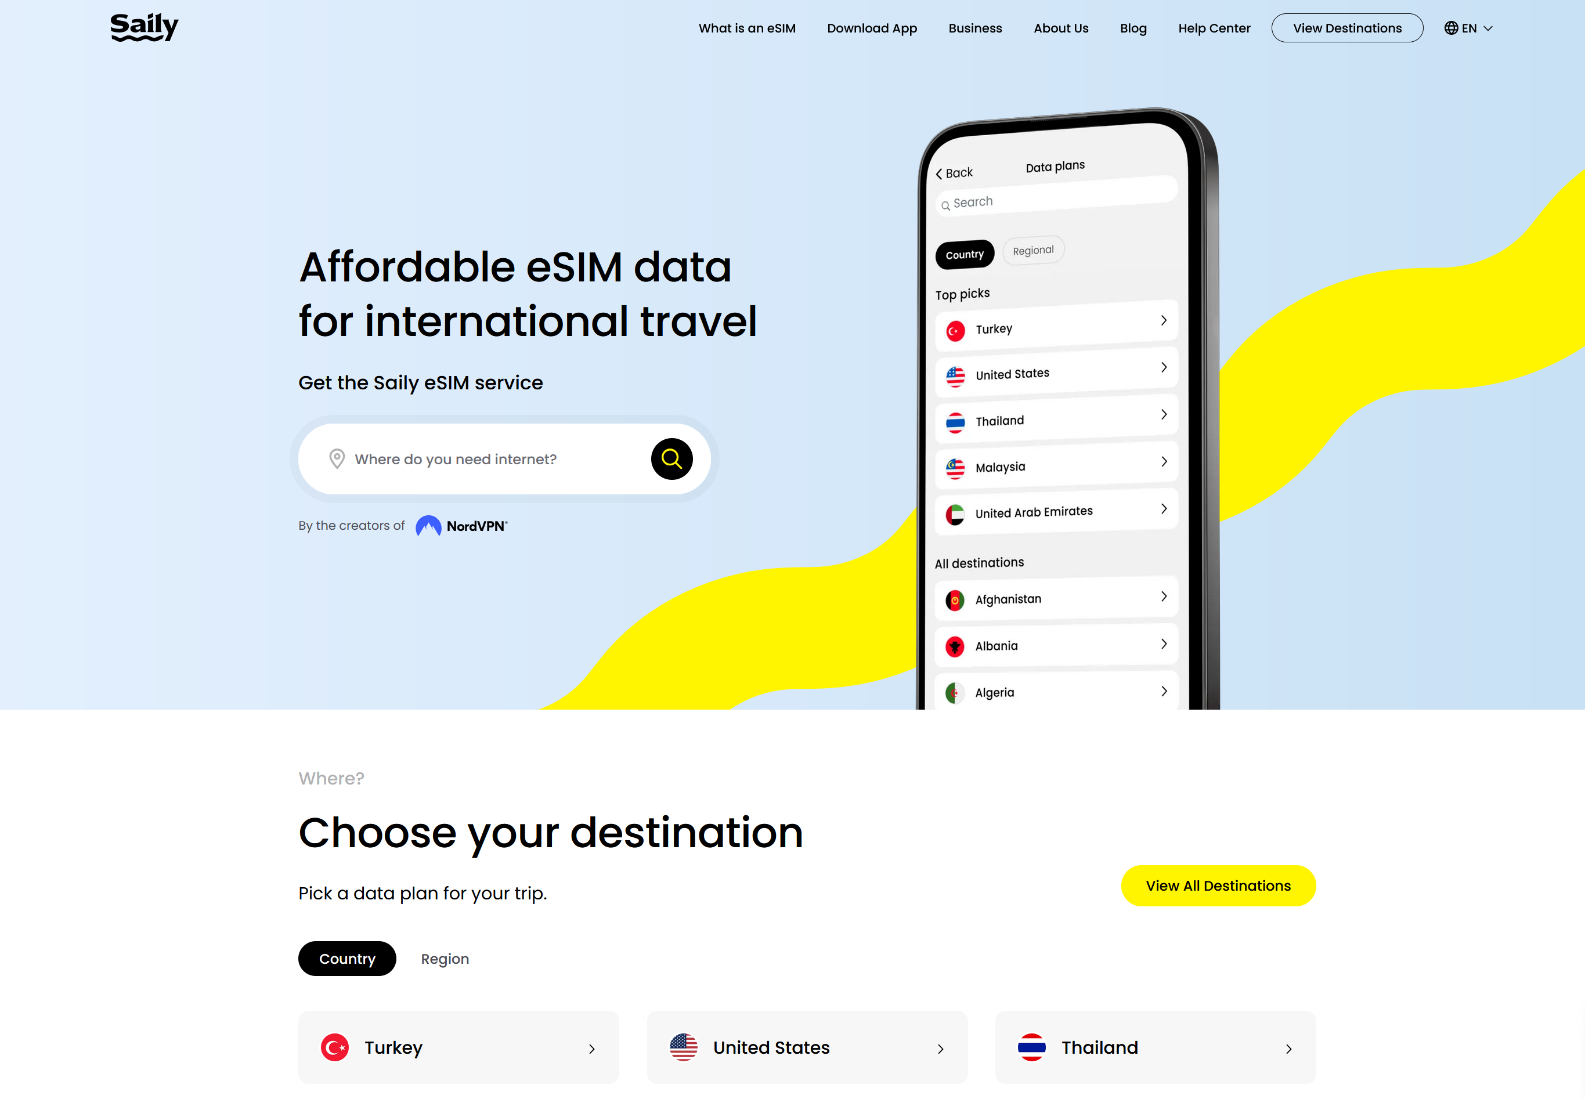Image resolution: width=1585 pixels, height=1099 pixels.
Task: Click the EN language dropdown
Action: coord(1467,27)
